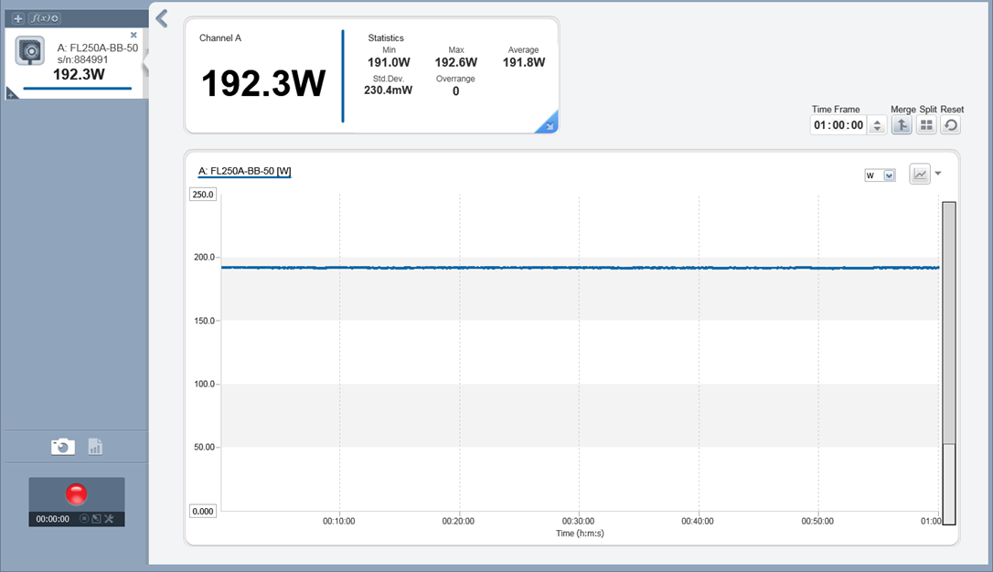Click the stop logging icon beside timer
Viewport: 993px width, 572px height.
tap(83, 519)
